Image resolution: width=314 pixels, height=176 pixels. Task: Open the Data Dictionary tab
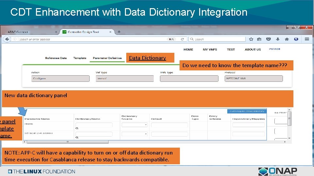(148, 58)
